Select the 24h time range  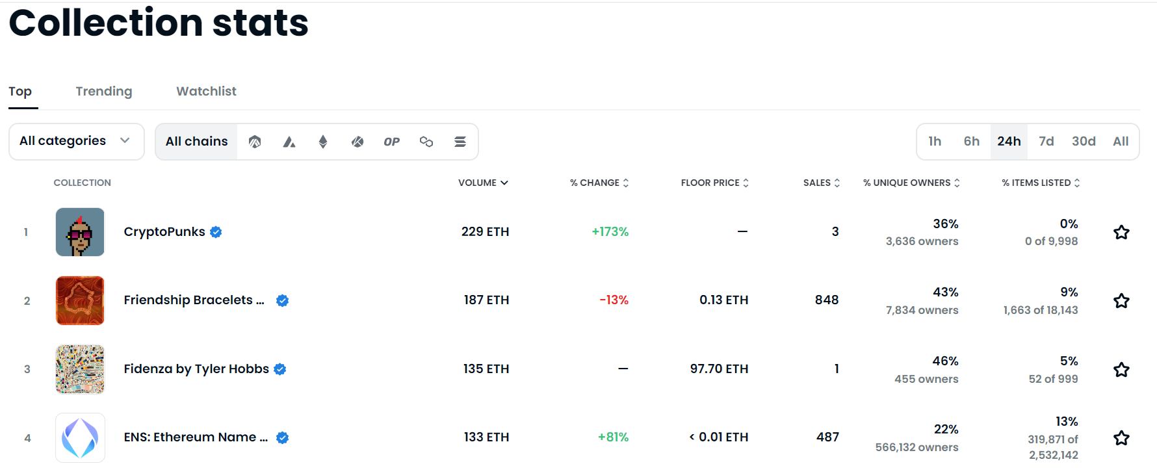tap(1009, 142)
